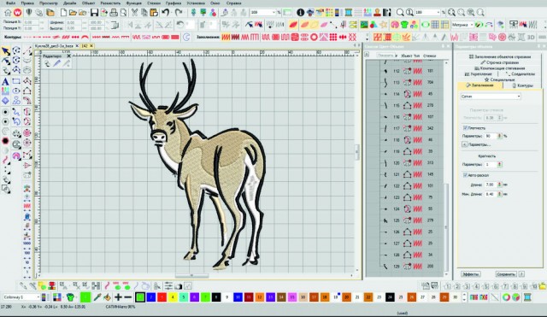Screen dimensions: 547x317
Task: Select the first satin fill stitch type
Action: click(226, 37)
